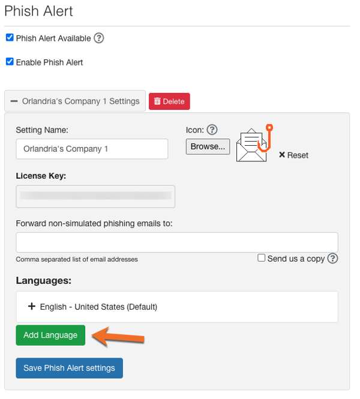Uncheck the Phish Alert Available checkbox

pos(10,38)
